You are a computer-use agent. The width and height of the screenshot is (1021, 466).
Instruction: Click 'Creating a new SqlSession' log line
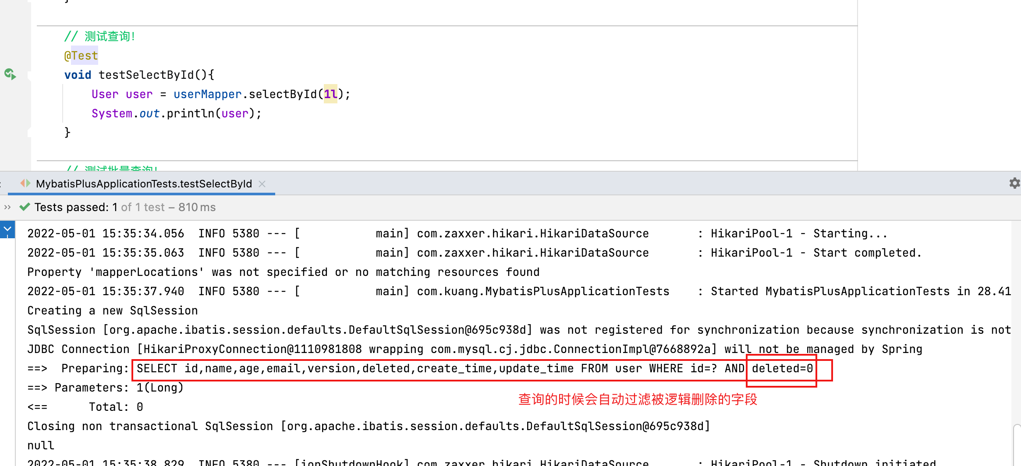113,311
